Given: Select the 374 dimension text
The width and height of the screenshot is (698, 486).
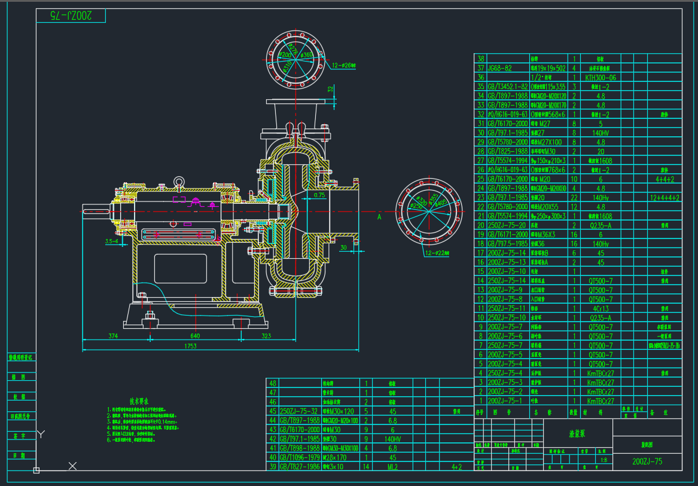Looking at the screenshot, I should point(112,336).
